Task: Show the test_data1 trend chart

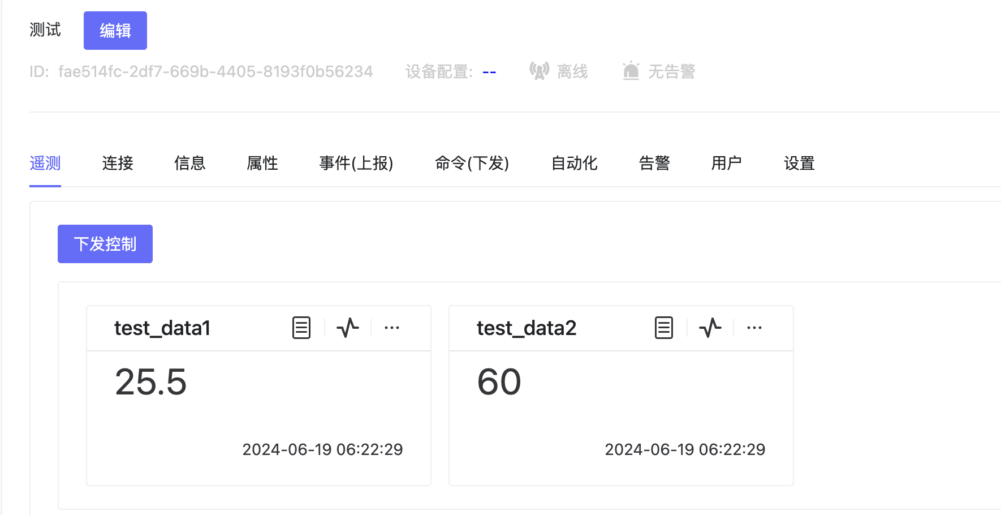Action: pyautogui.click(x=348, y=328)
